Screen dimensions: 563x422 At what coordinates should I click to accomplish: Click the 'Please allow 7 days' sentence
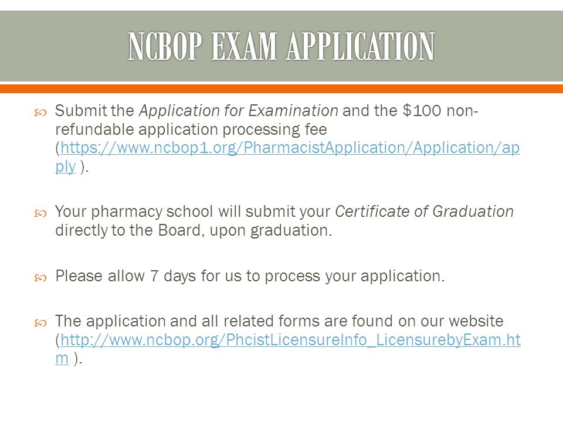point(250,276)
